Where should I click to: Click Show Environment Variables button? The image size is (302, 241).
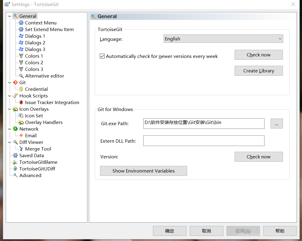tap(144, 171)
